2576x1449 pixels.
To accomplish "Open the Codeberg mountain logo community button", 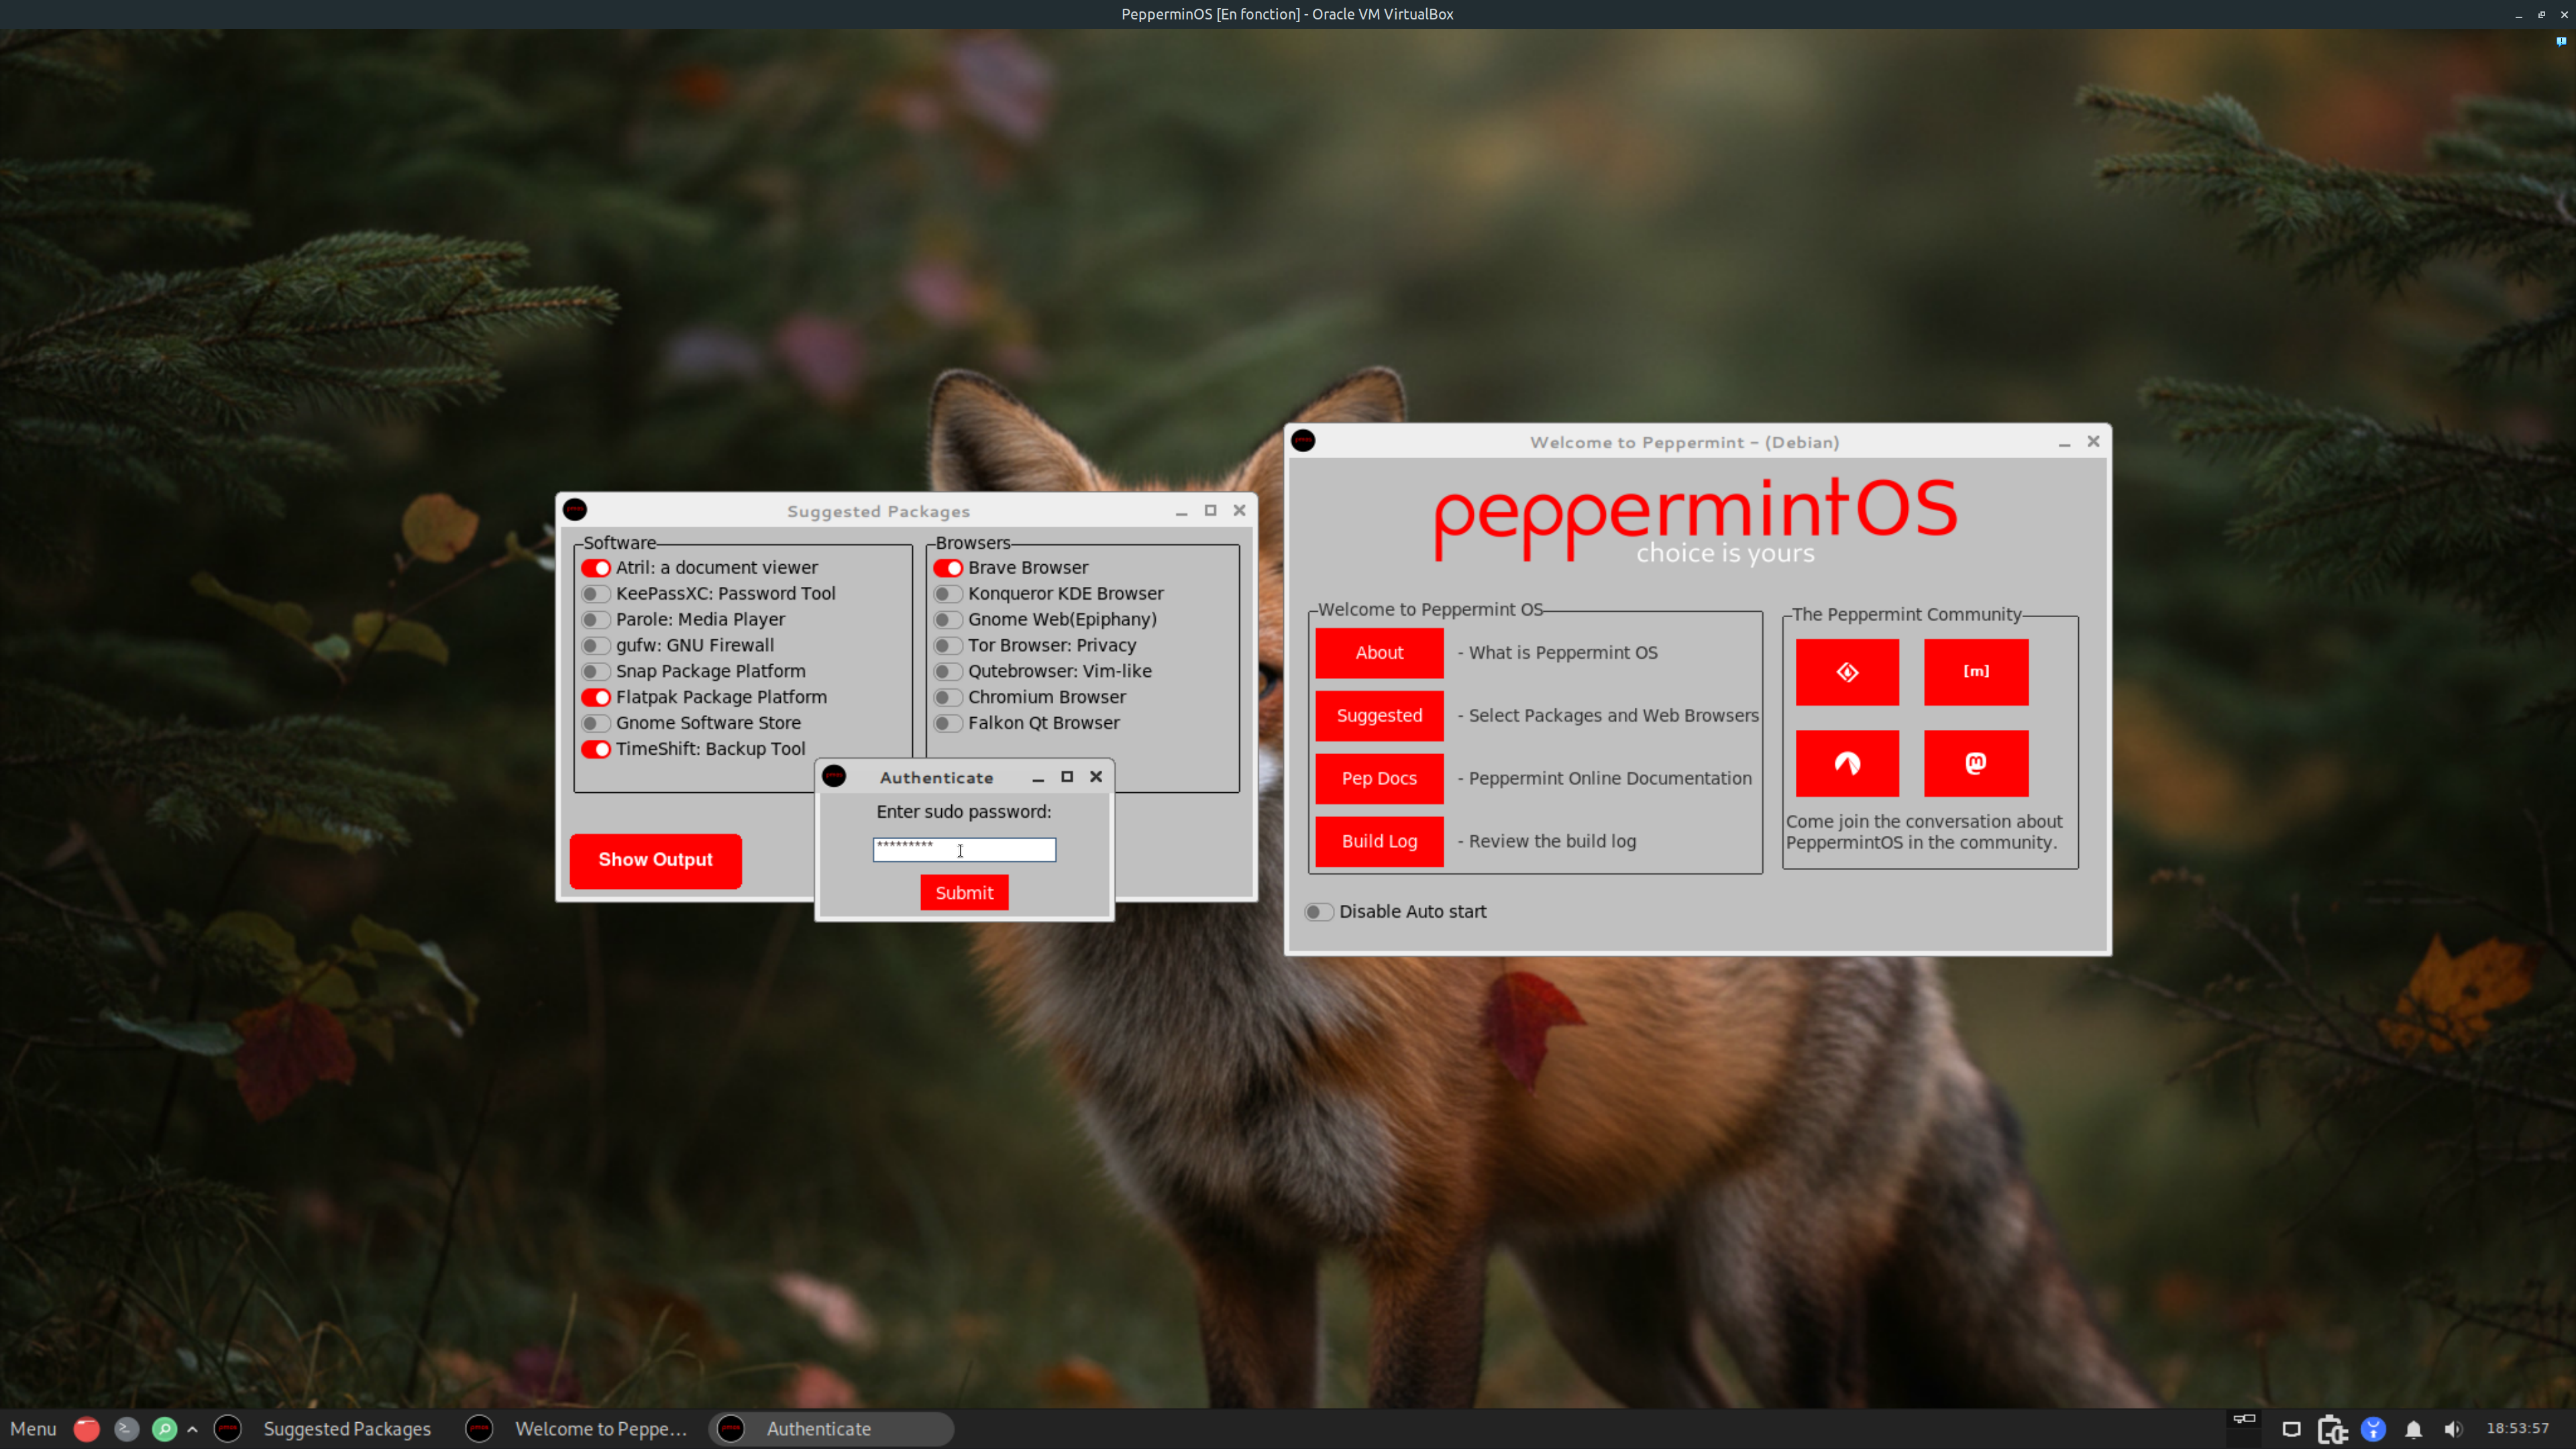I will [1847, 763].
